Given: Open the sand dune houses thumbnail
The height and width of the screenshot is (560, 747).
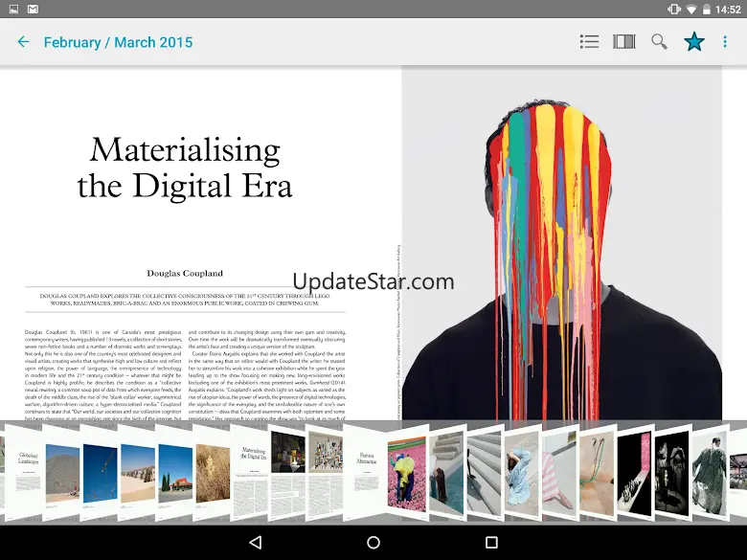Looking at the screenshot, I should (137, 472).
